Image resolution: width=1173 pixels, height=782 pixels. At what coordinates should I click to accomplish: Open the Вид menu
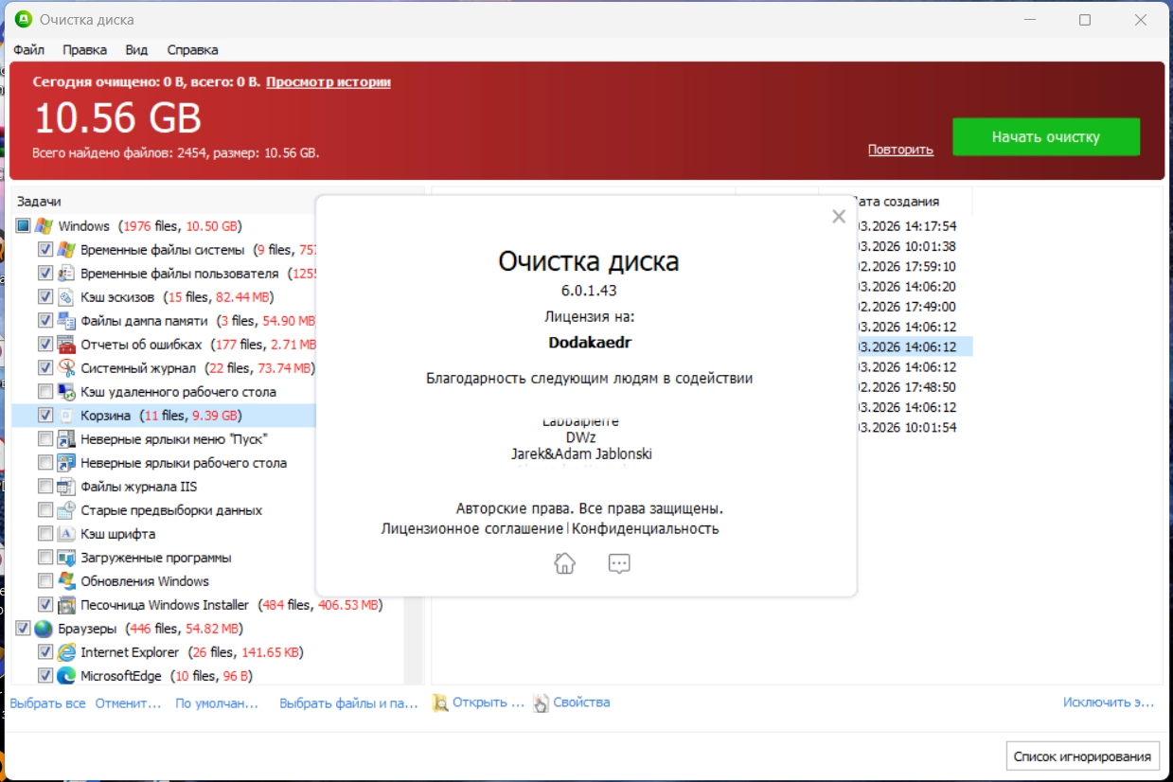[136, 49]
